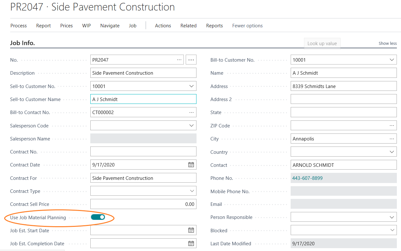
Task: Expand the Salesperson Code dropdown
Action: pyautogui.click(x=191, y=125)
